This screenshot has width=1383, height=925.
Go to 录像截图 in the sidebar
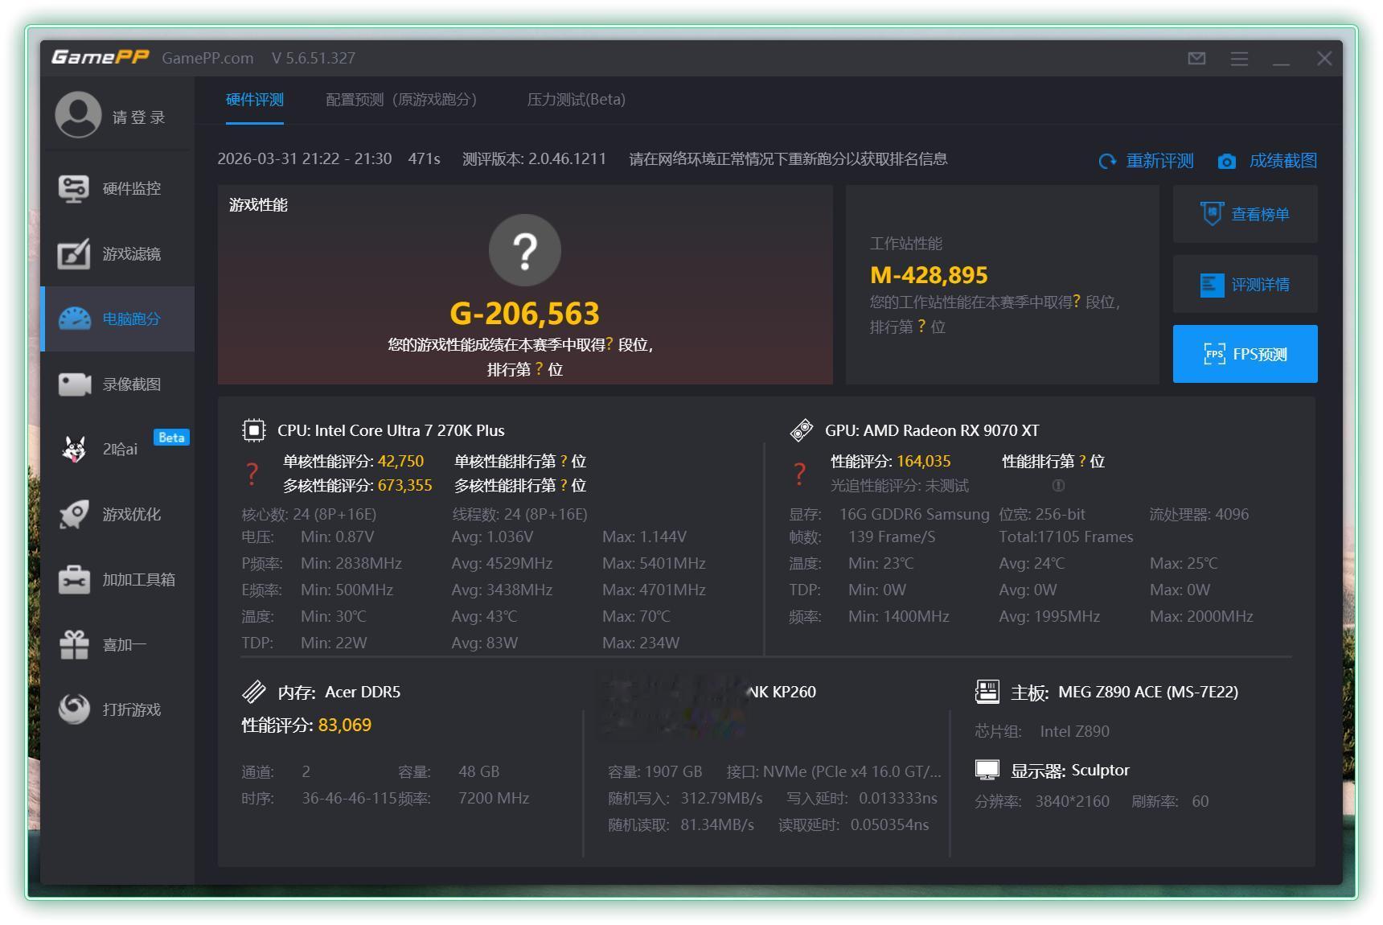point(117,384)
